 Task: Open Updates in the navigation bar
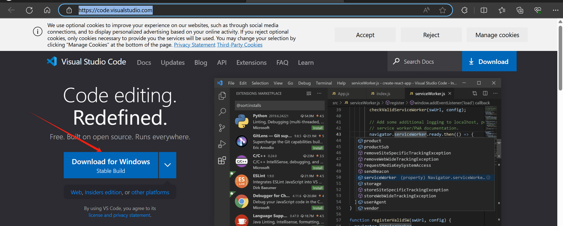[173, 63]
